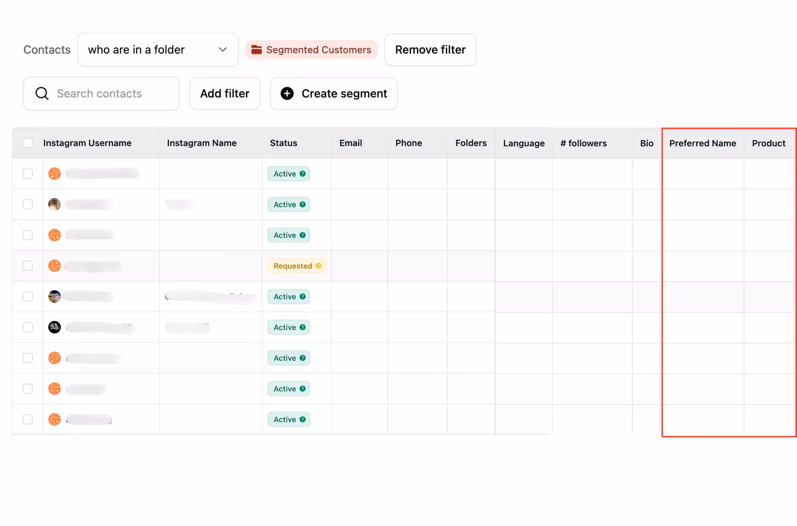Click into the Search contacts field

(x=113, y=93)
